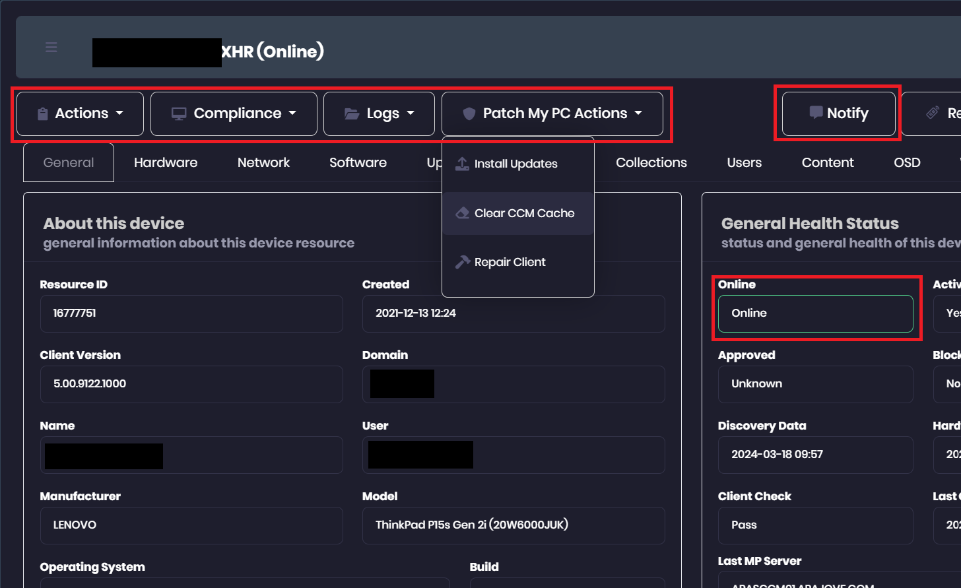Click the Online status field
Viewport: 961px width, 588px height.
[x=815, y=313]
